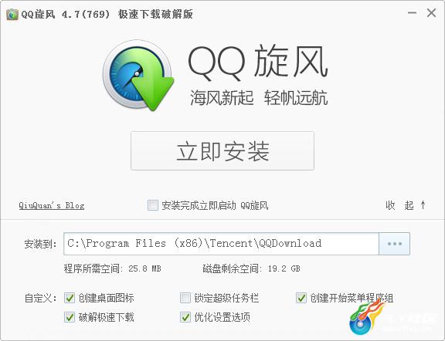Click the QQ旋风 title bar app icon
The width and height of the screenshot is (445, 341).
12,14
